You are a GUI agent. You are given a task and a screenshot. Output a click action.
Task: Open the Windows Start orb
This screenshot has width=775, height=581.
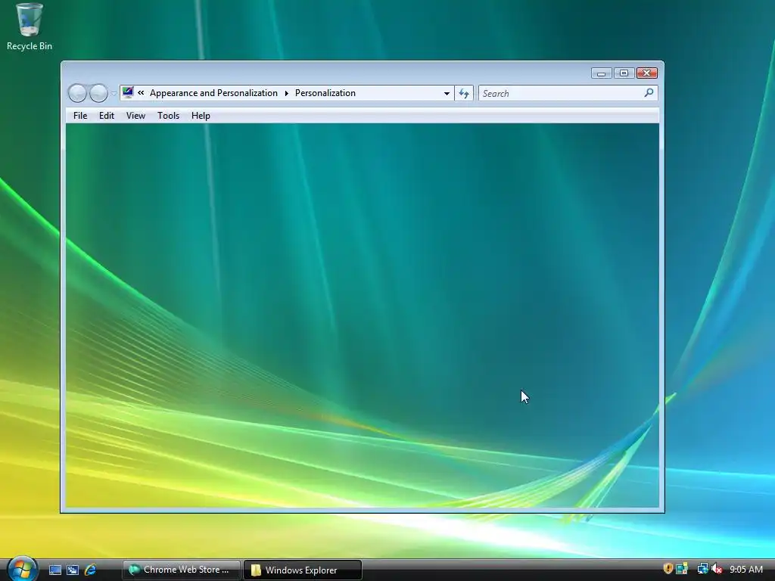pyautogui.click(x=22, y=568)
